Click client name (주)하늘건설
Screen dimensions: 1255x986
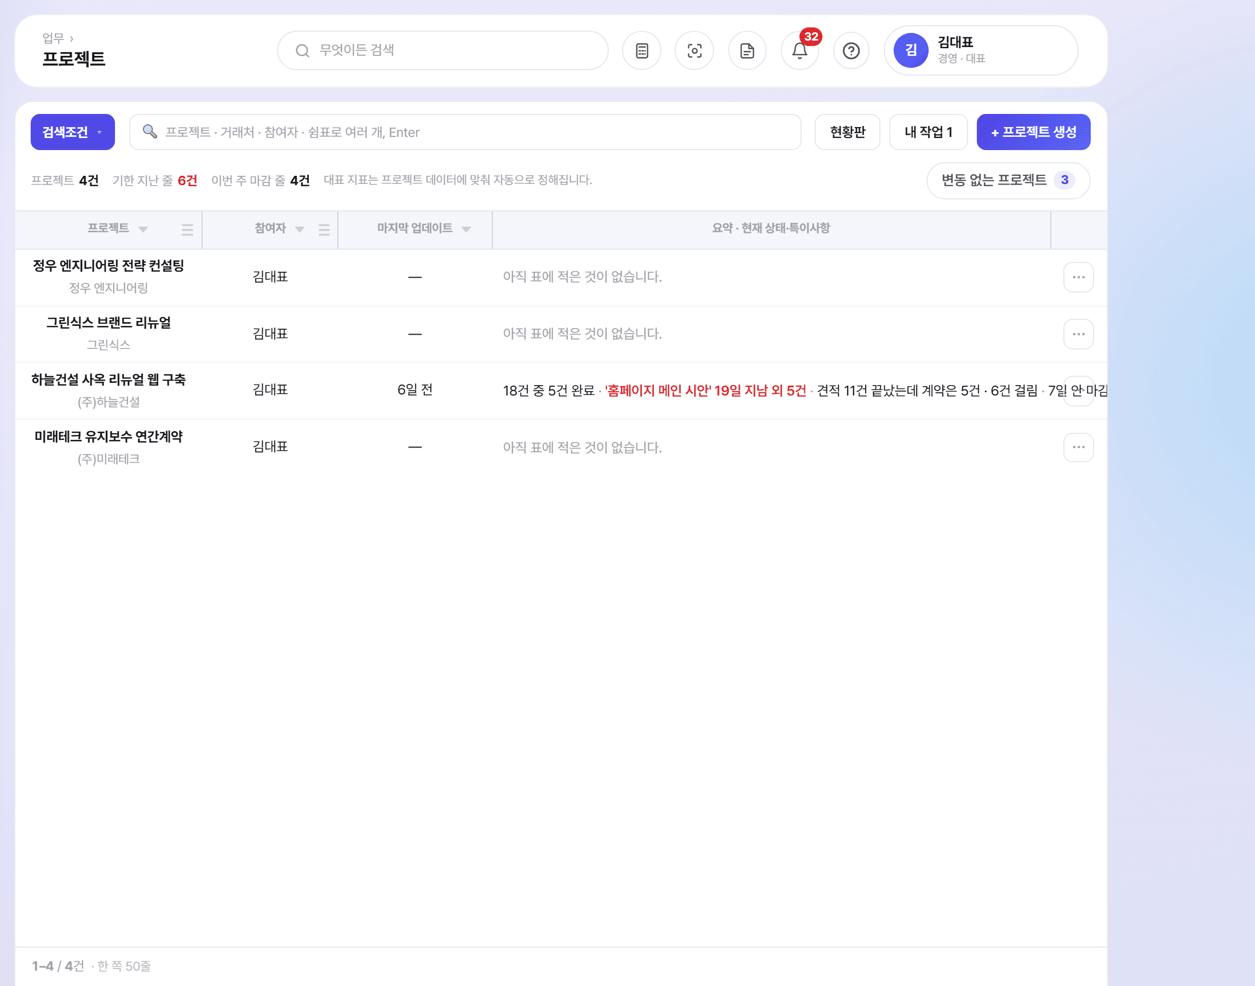coord(108,402)
